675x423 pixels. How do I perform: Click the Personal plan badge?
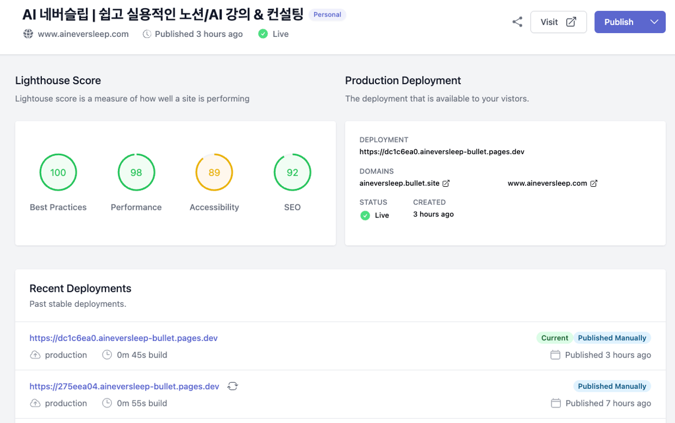click(x=327, y=15)
